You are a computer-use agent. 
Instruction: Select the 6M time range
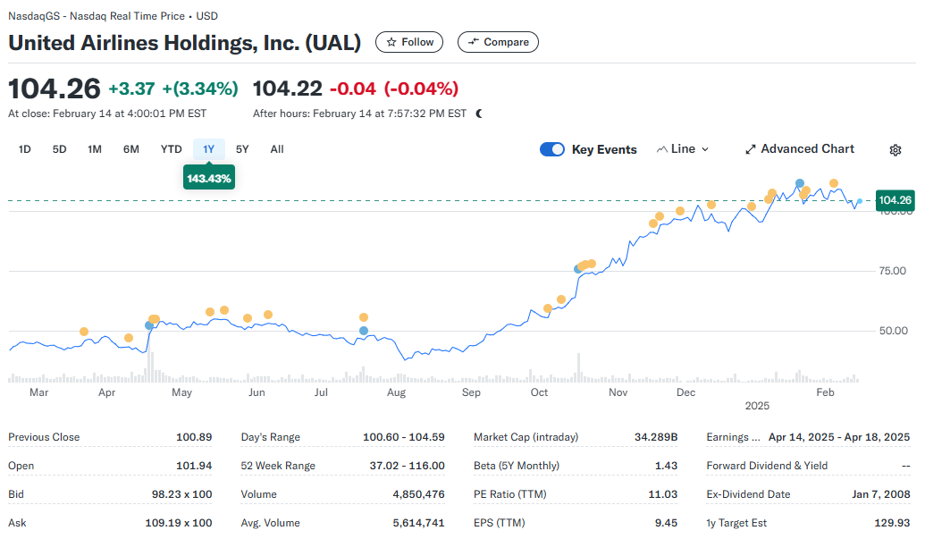pyautogui.click(x=131, y=149)
